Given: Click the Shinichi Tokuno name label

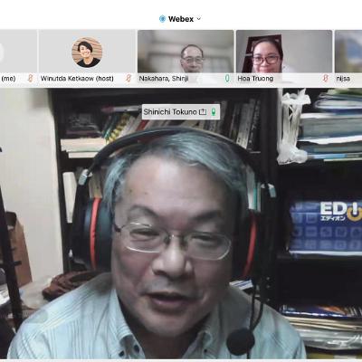Looking at the screenshot, I should [x=170, y=112].
